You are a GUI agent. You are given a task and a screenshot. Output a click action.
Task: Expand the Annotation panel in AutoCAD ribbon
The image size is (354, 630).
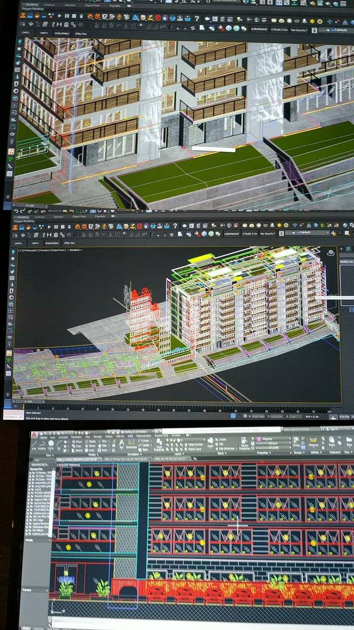[134, 454]
